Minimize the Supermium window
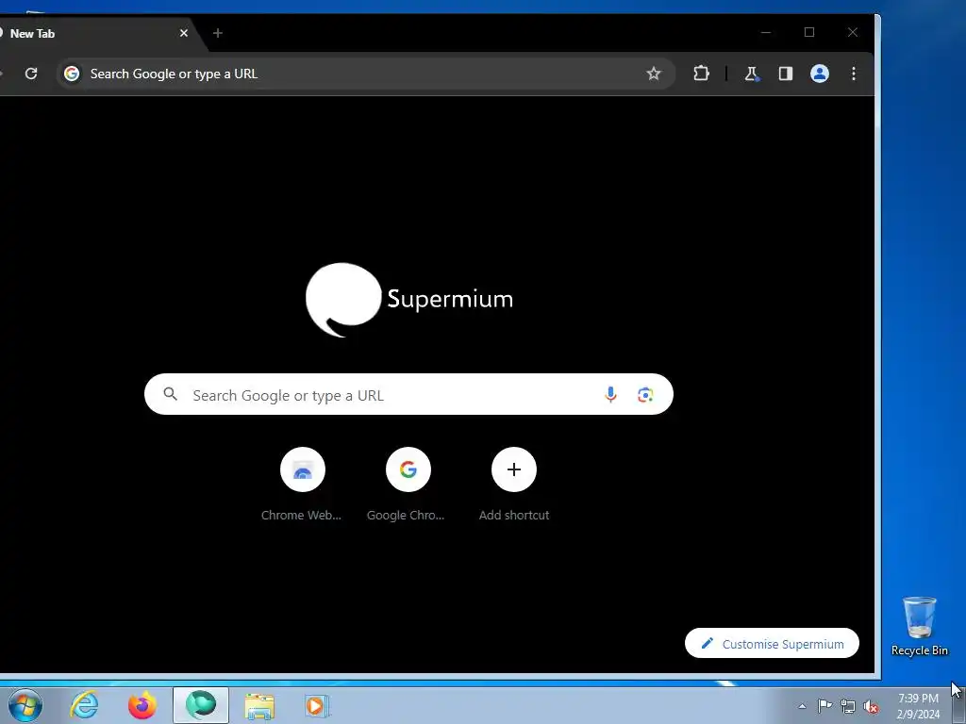Screen dimensions: 966x724 tap(766, 32)
